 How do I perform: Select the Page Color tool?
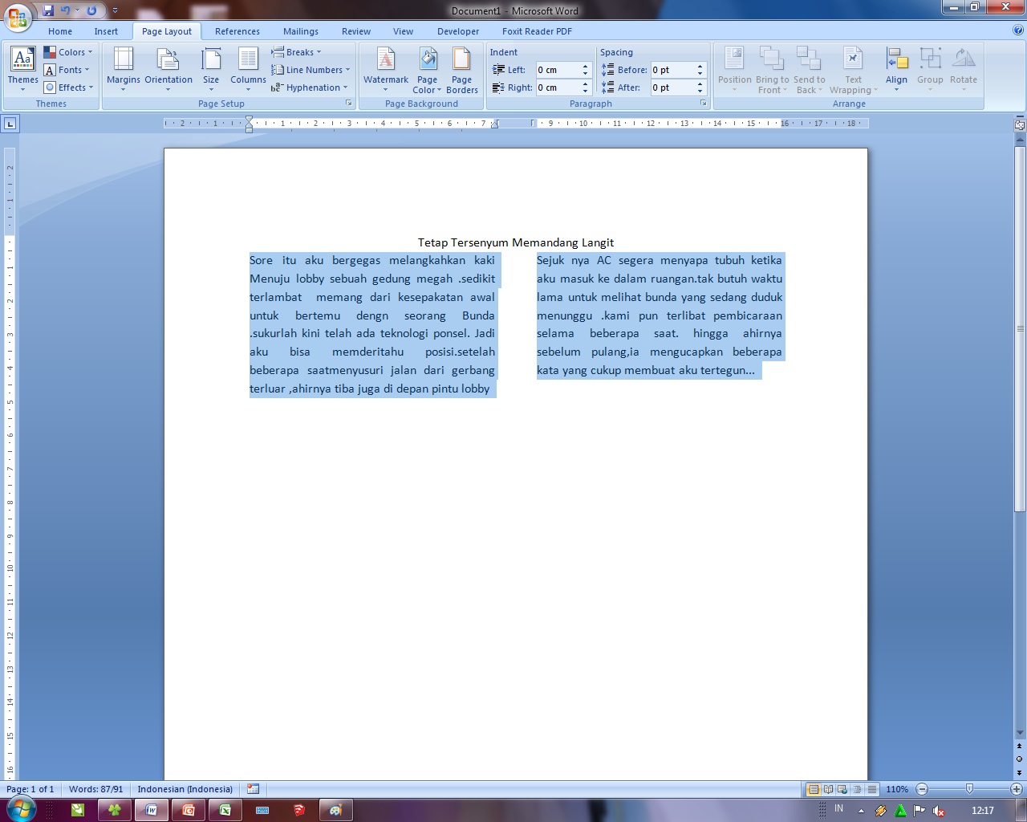427,69
